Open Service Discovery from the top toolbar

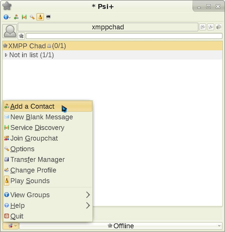24,17
